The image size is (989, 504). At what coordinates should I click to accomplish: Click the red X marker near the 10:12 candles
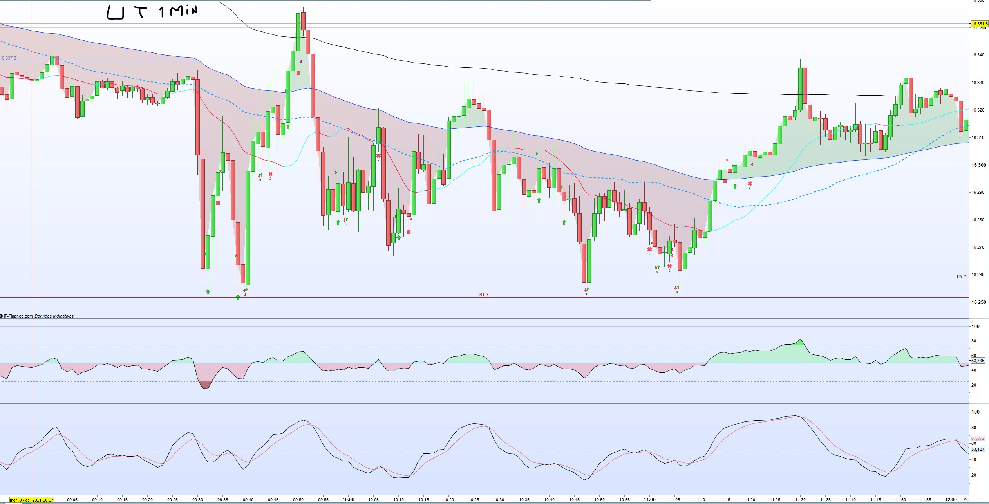coord(409,232)
